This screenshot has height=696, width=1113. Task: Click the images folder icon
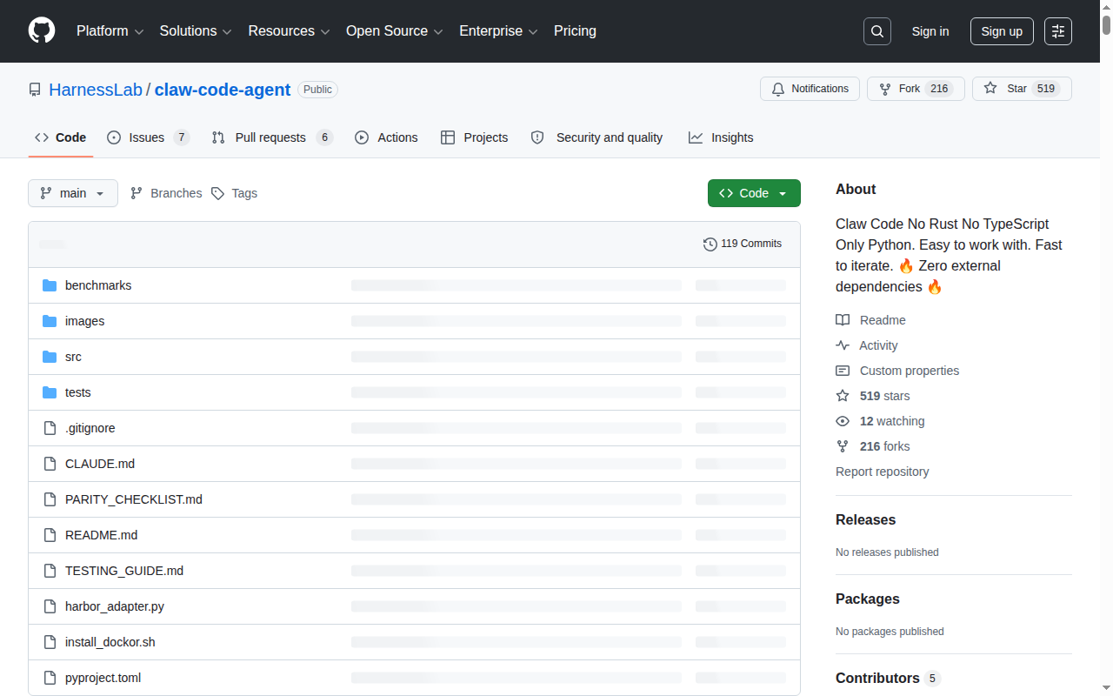point(50,321)
